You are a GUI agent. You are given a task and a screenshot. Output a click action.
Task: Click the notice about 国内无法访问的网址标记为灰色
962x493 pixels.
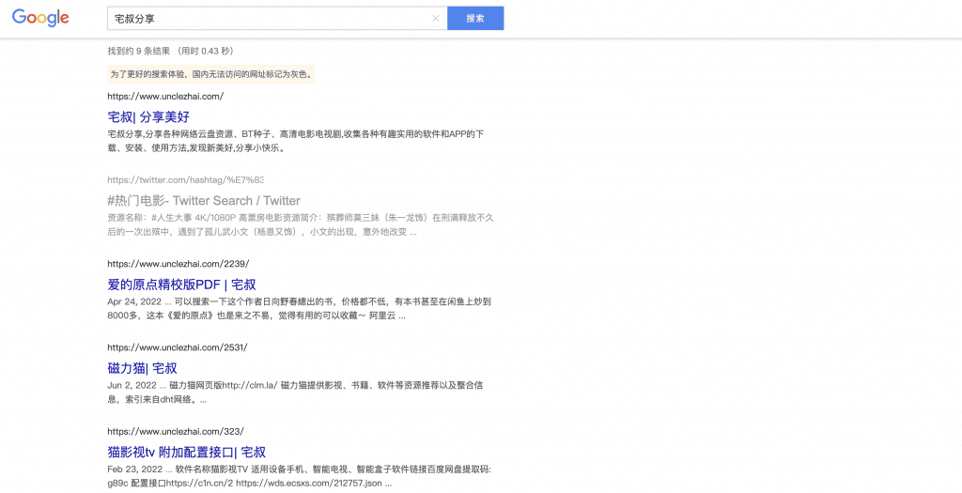pyautogui.click(x=211, y=74)
